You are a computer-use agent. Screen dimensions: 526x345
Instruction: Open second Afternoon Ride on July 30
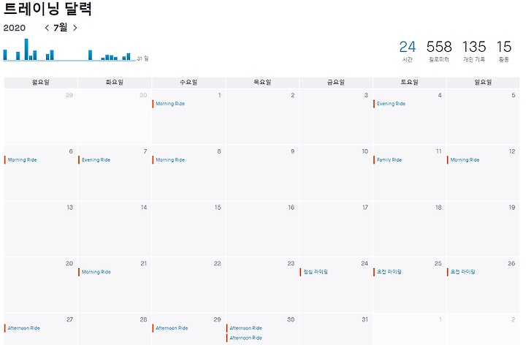[x=246, y=338]
